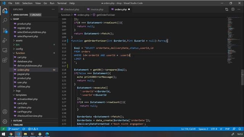Open the Accounts menu icon
The height and width of the screenshot is (137, 244).
pos(5,112)
